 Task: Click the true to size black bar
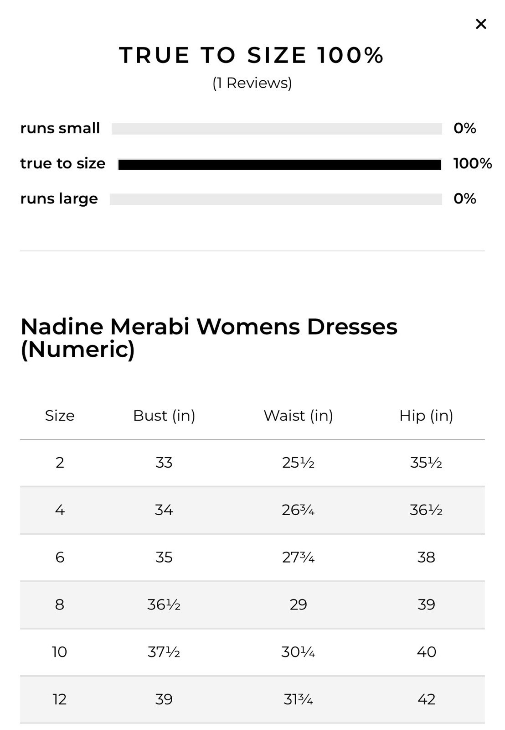[279, 164]
